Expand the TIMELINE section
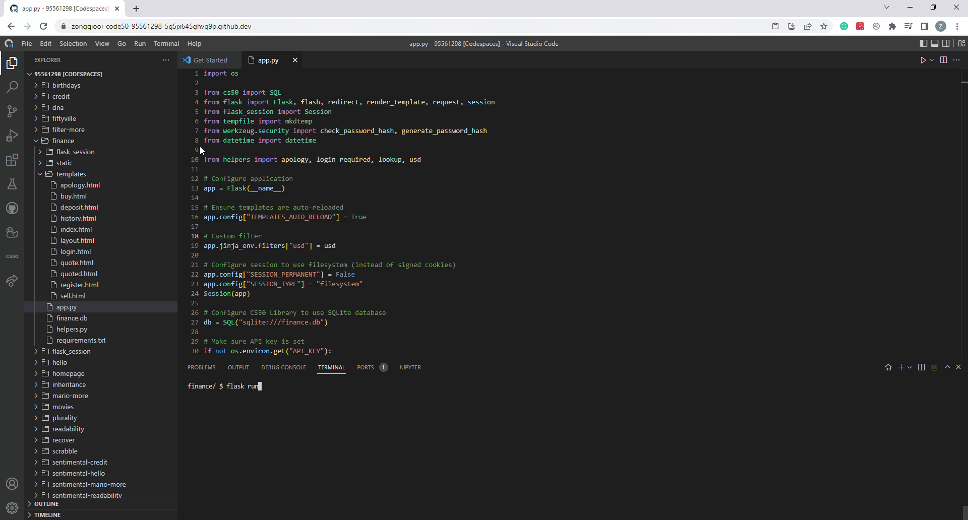The image size is (968, 520). (101, 515)
